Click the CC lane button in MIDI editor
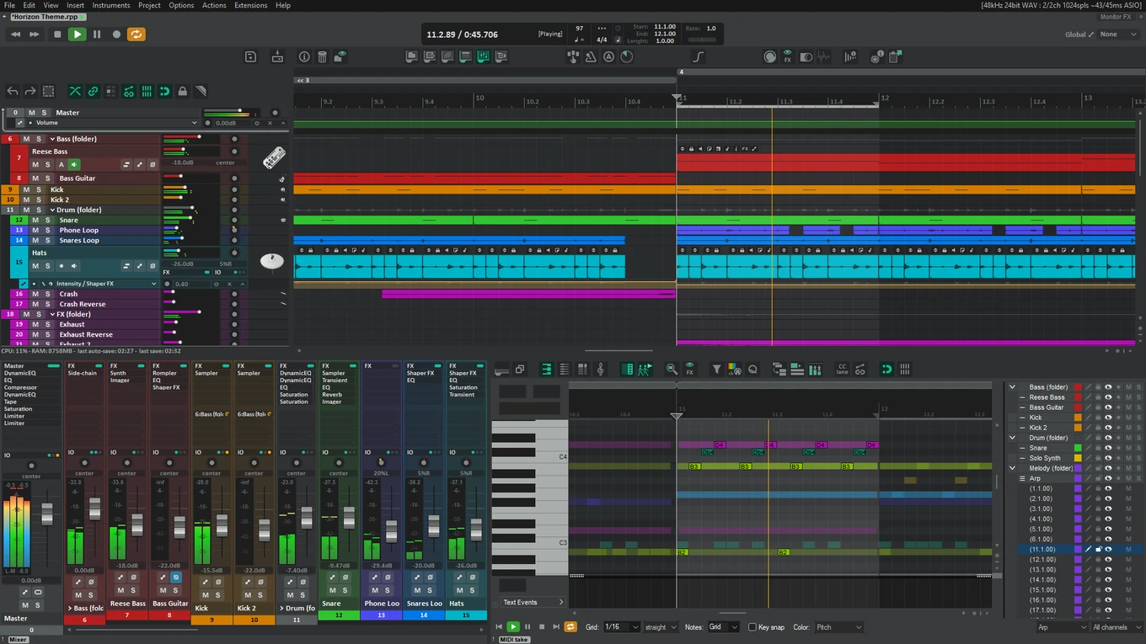Viewport: 1146px width, 644px height. (841, 370)
